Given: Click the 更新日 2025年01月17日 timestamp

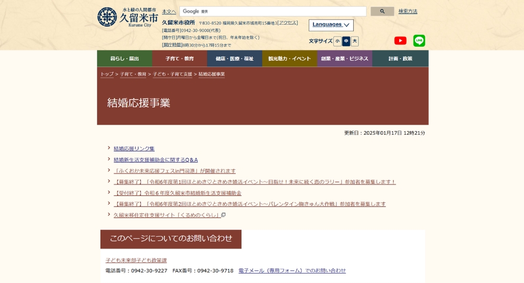Looking at the screenshot, I should click(x=385, y=133).
